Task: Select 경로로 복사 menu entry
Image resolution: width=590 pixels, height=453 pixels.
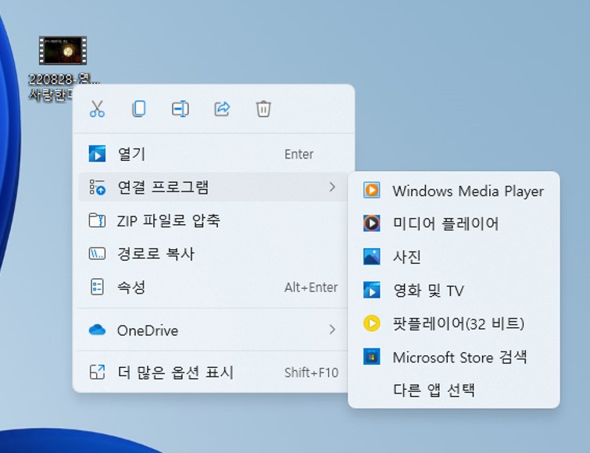Action: [213, 254]
